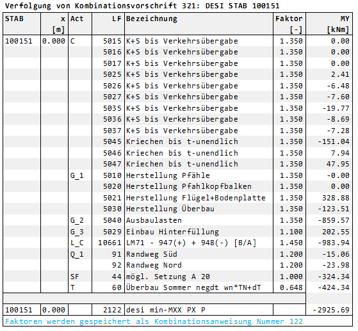Select the Randweg Süd row
The width and height of the screenshot is (358, 331).
pyautogui.click(x=177, y=254)
